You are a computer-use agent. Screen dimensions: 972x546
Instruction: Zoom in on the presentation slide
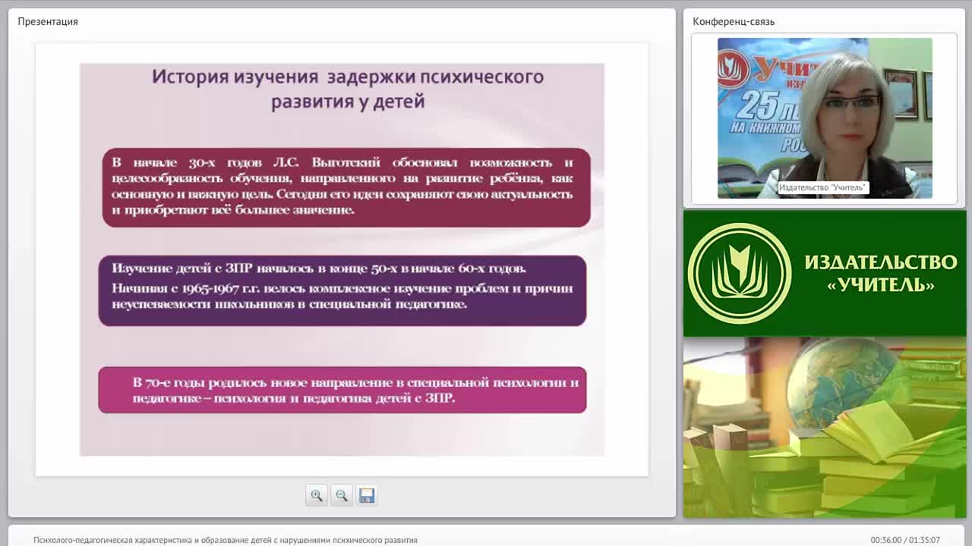317,495
